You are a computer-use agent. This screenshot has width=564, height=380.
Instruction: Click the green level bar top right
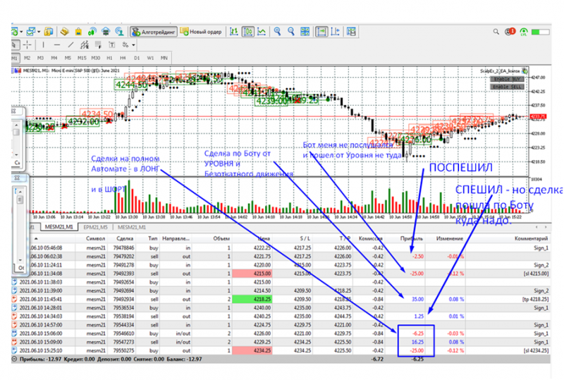point(540,32)
